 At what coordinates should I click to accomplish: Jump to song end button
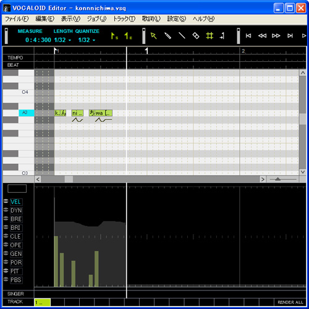click(290, 36)
